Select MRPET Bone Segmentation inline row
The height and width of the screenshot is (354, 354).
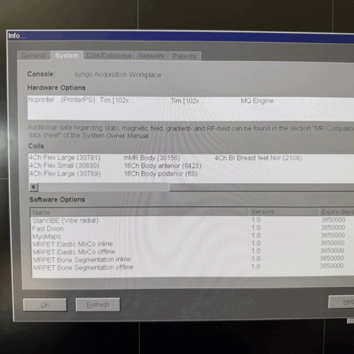(192, 260)
